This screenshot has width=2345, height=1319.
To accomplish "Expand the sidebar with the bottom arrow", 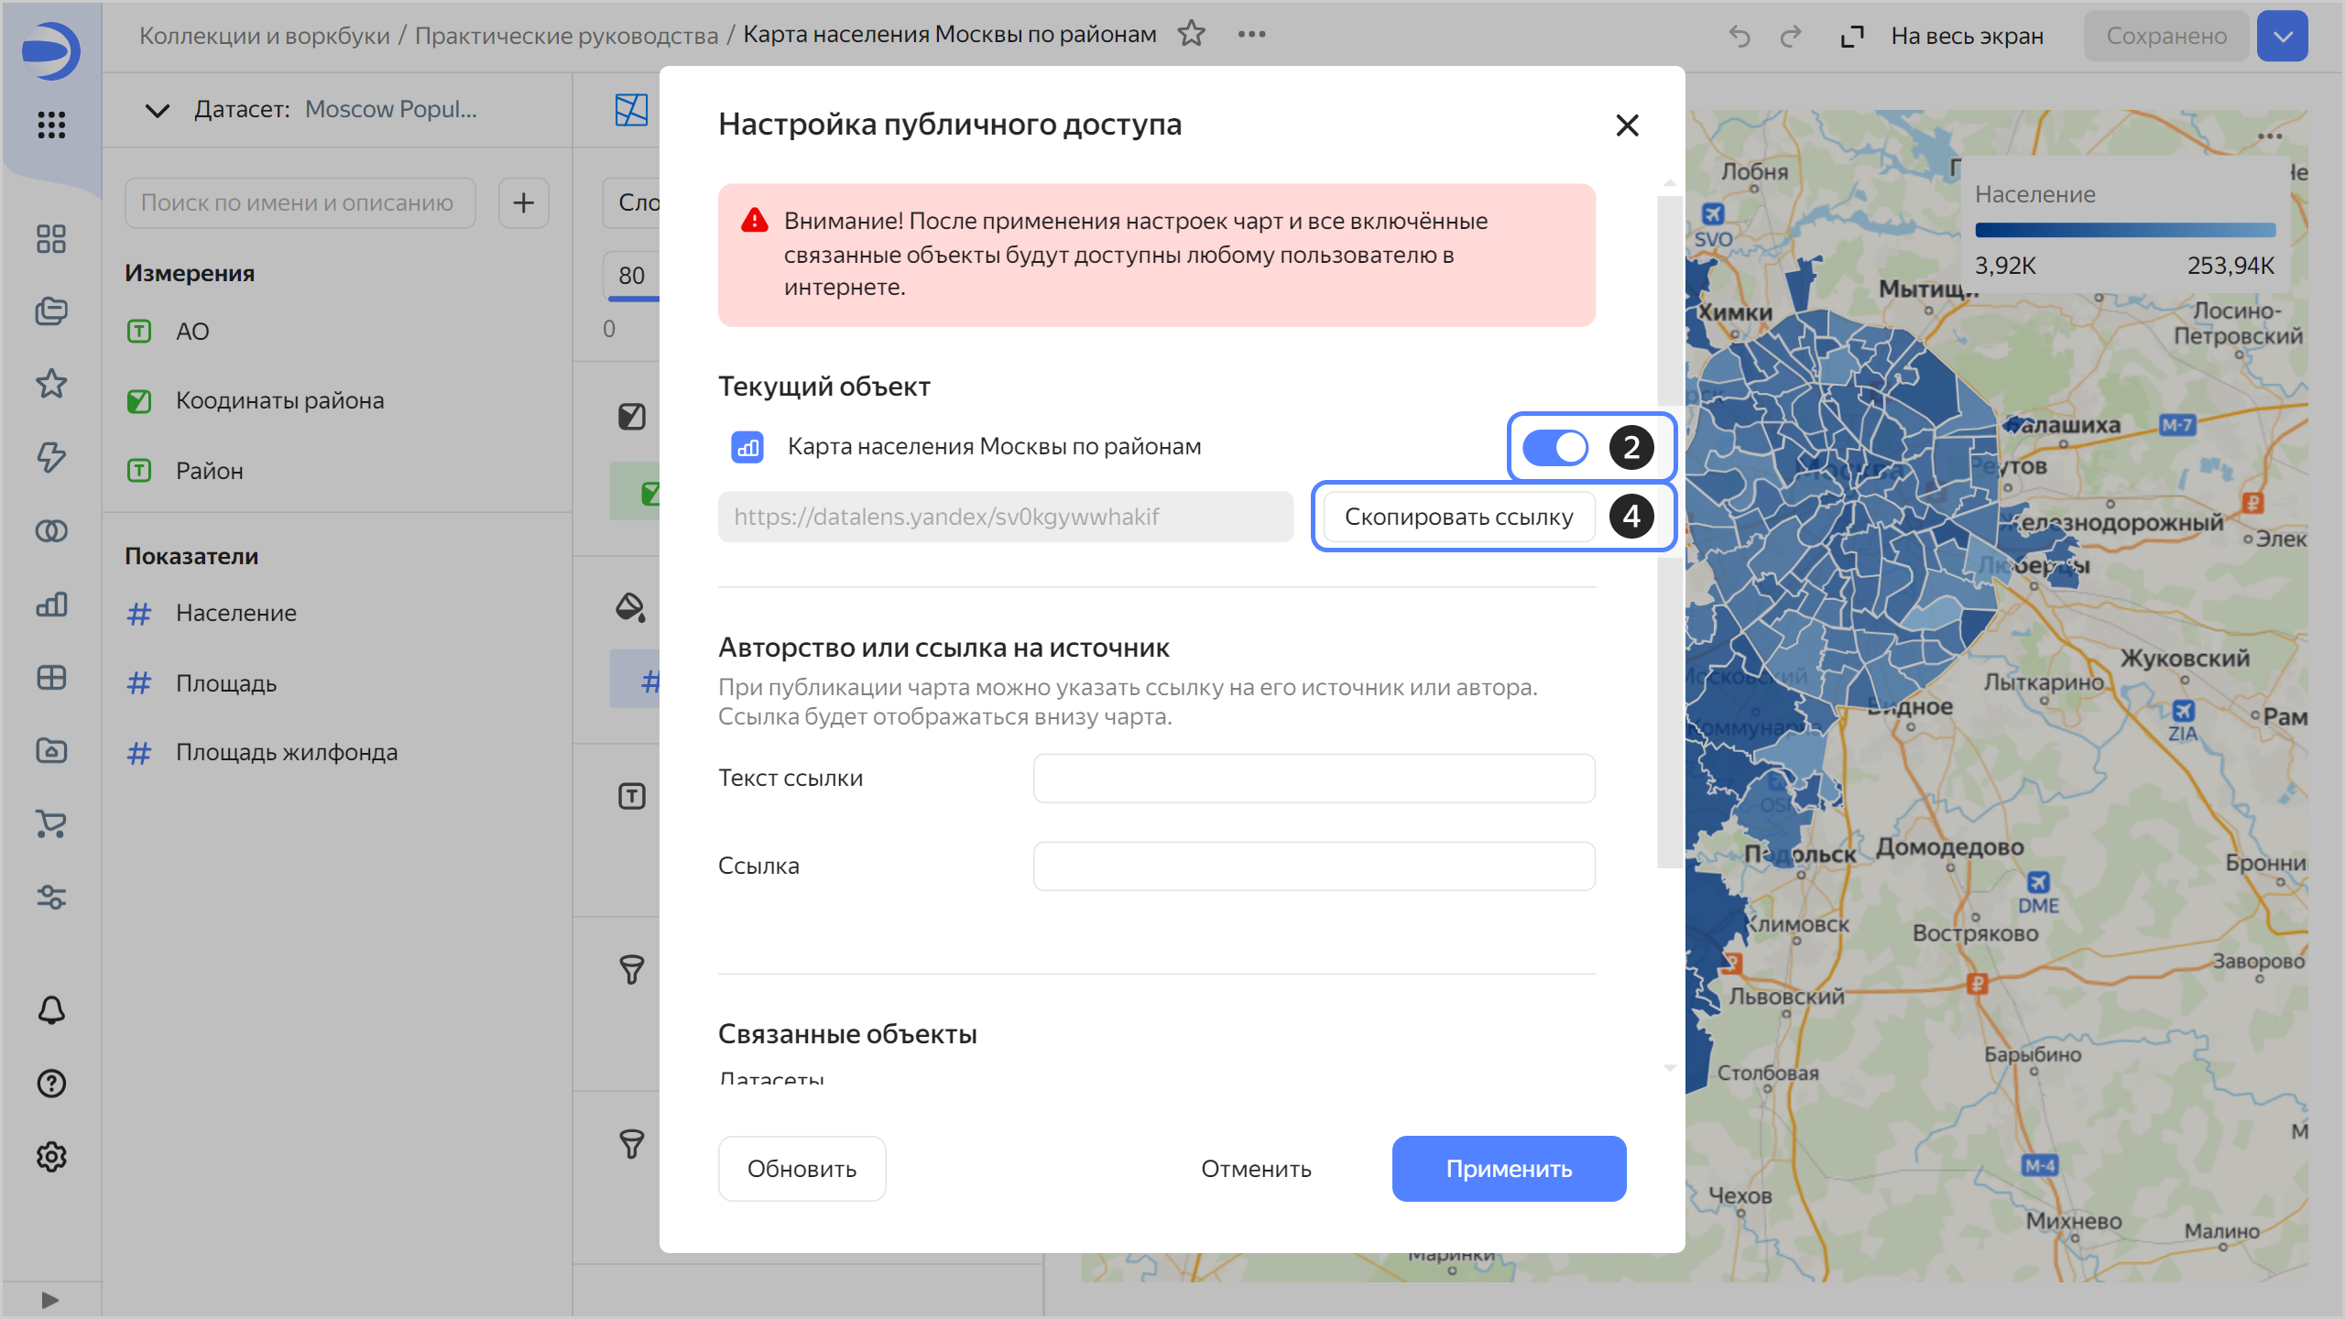I will (x=50, y=1300).
